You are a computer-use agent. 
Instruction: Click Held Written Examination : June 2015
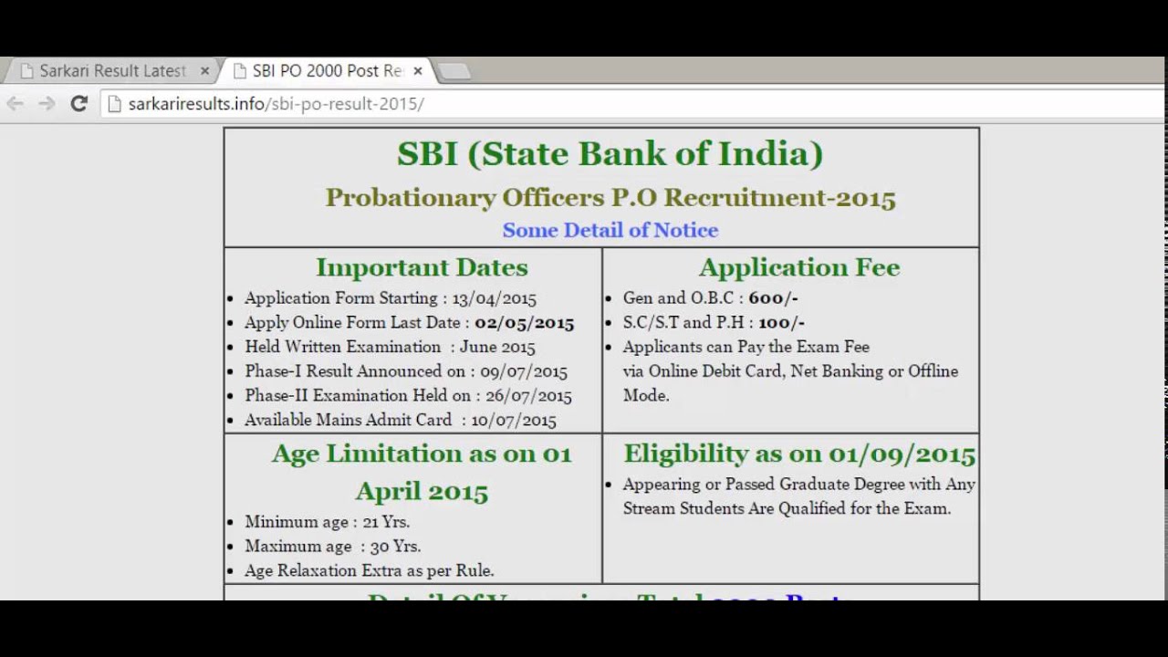click(390, 347)
